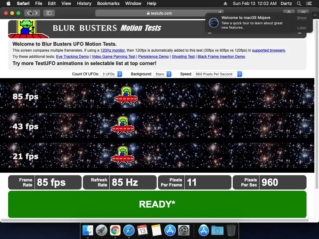
Task: Open the Black Frame Insertion Demo link
Action: pyautogui.click(x=221, y=57)
